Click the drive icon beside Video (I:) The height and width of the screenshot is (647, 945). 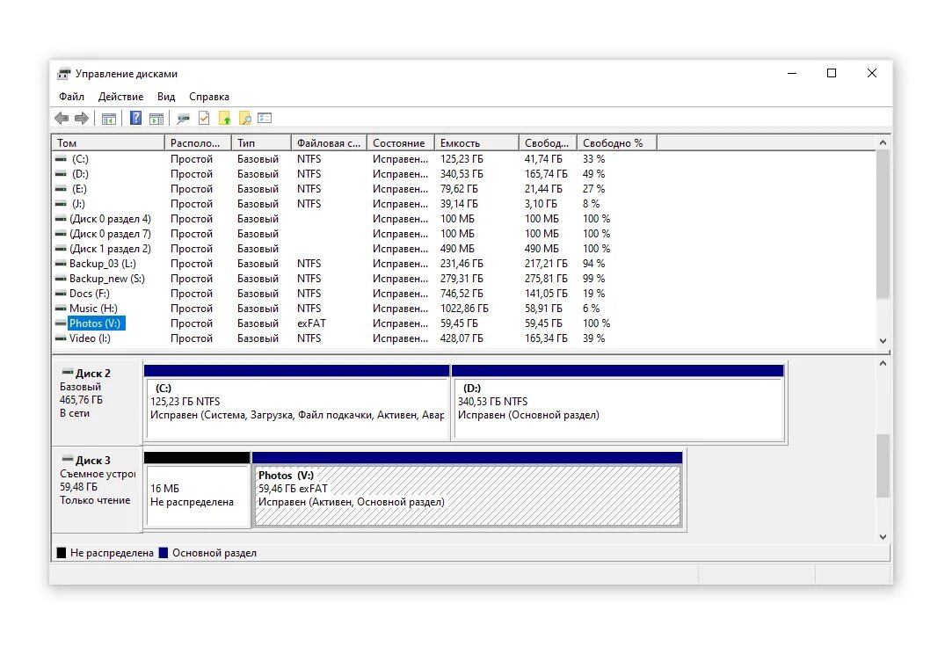point(61,338)
